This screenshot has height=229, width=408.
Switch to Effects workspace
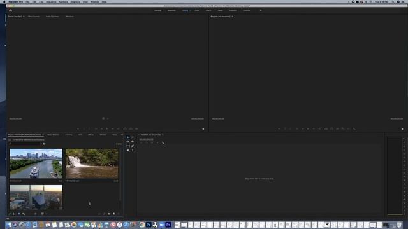[208, 10]
